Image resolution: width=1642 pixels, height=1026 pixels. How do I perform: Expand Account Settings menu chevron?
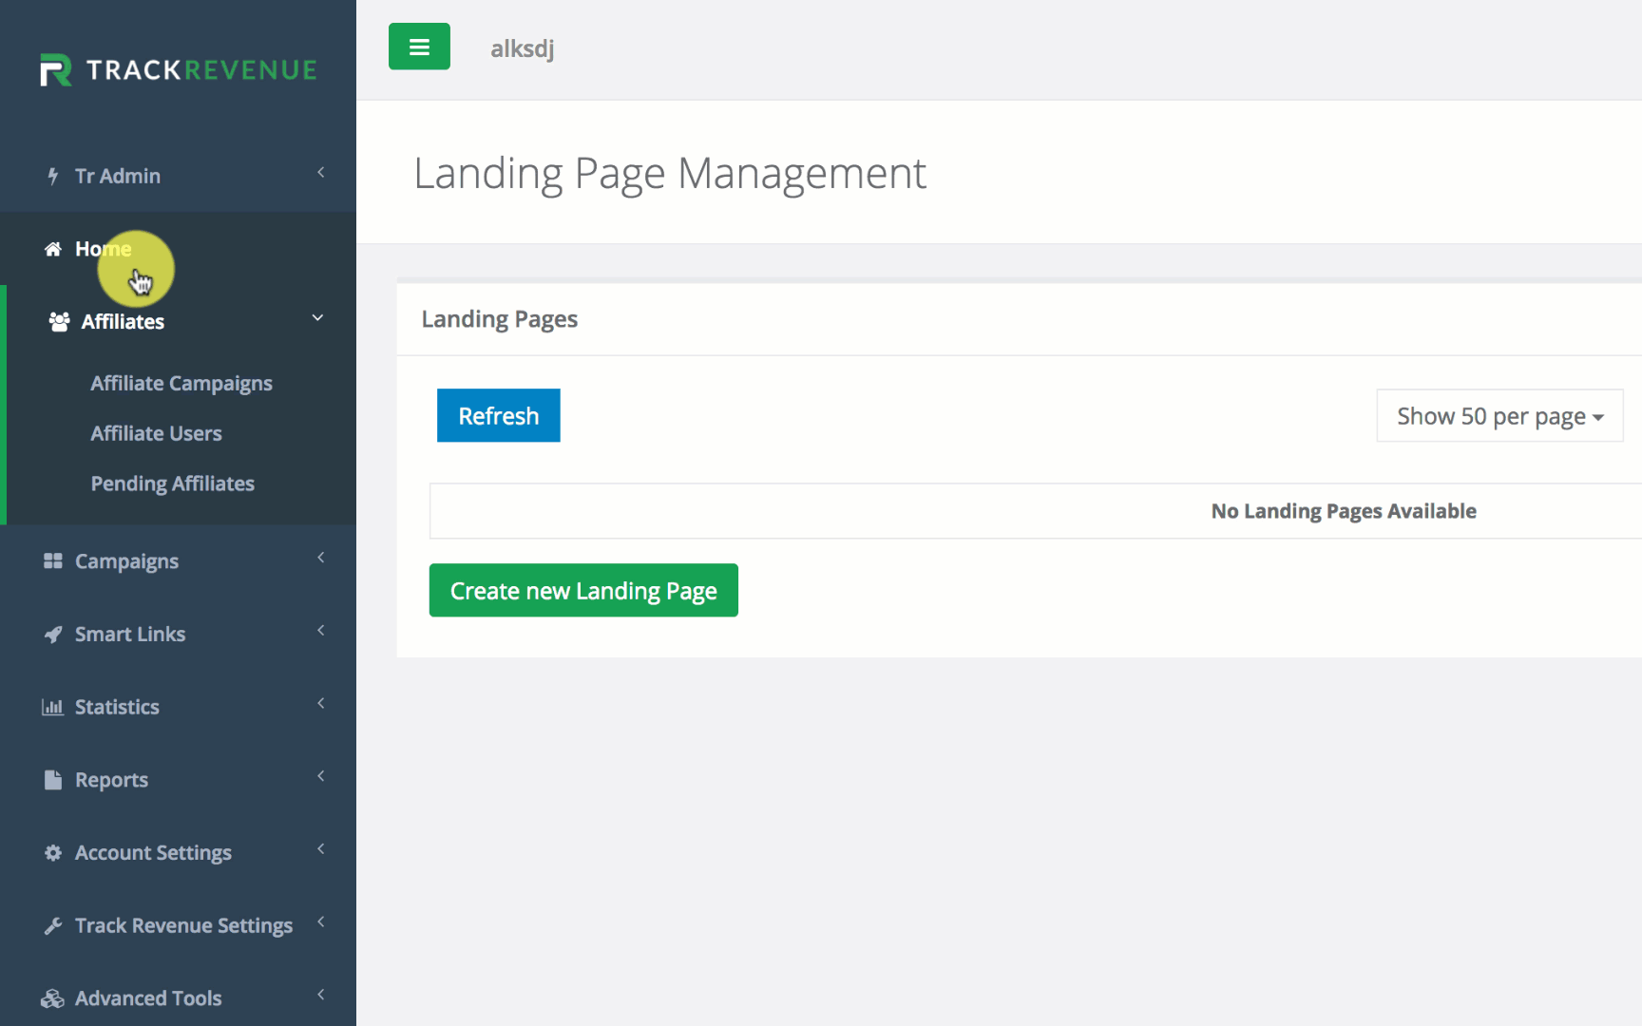321,848
